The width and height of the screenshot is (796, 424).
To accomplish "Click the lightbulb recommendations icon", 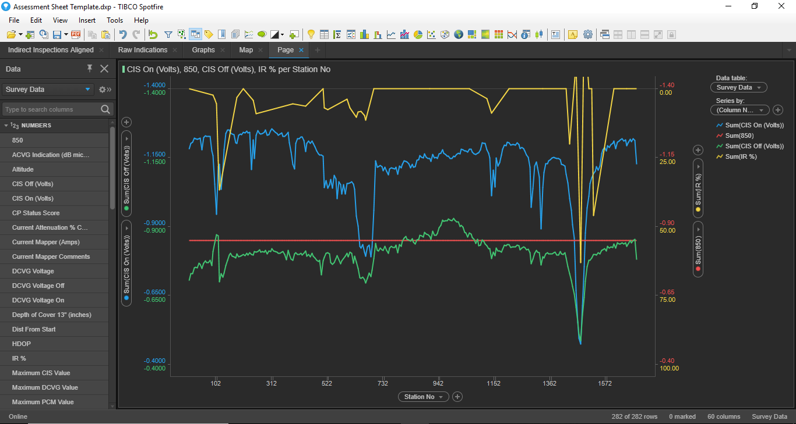I will (x=311, y=34).
